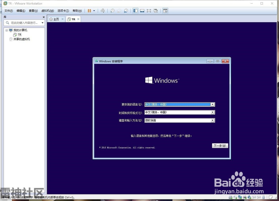The width and height of the screenshot is (279, 201).
Task: Open the 选项卡(T) menu
Action: (x=63, y=11)
